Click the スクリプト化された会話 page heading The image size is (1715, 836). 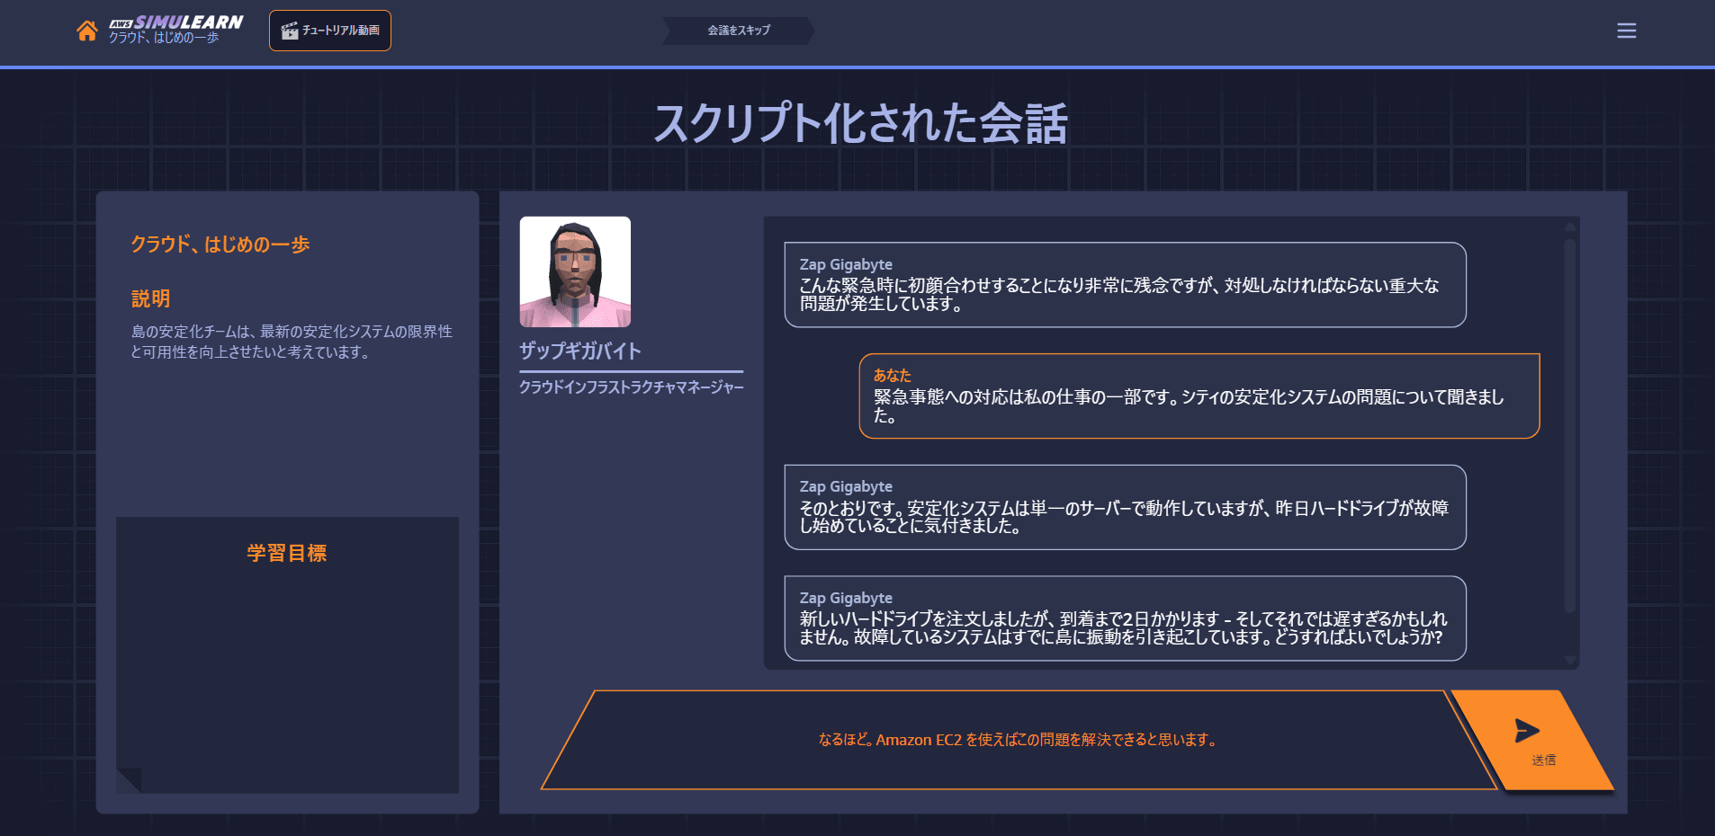860,123
